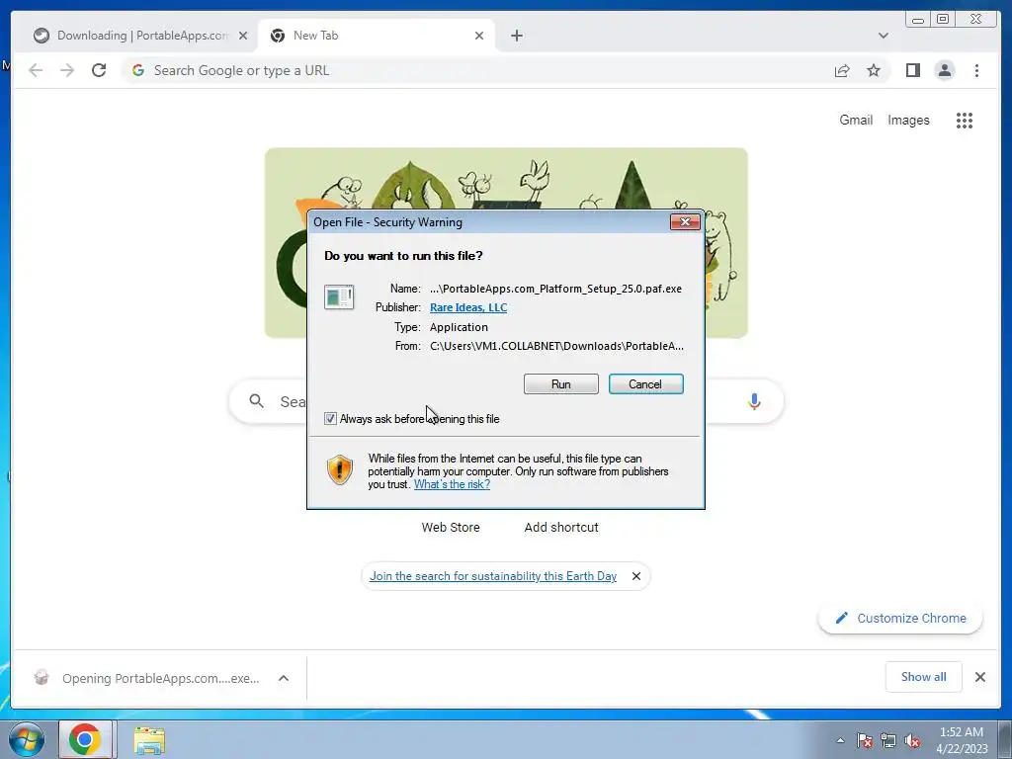The width and height of the screenshot is (1012, 759).
Task: Expand the tab search chevron in the title bar
Action: tap(883, 36)
